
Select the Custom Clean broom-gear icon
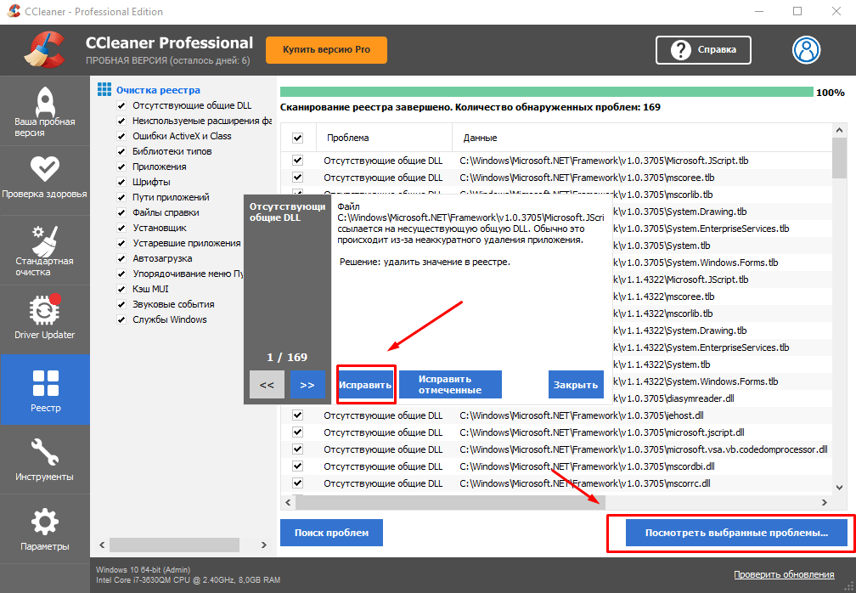(x=44, y=241)
